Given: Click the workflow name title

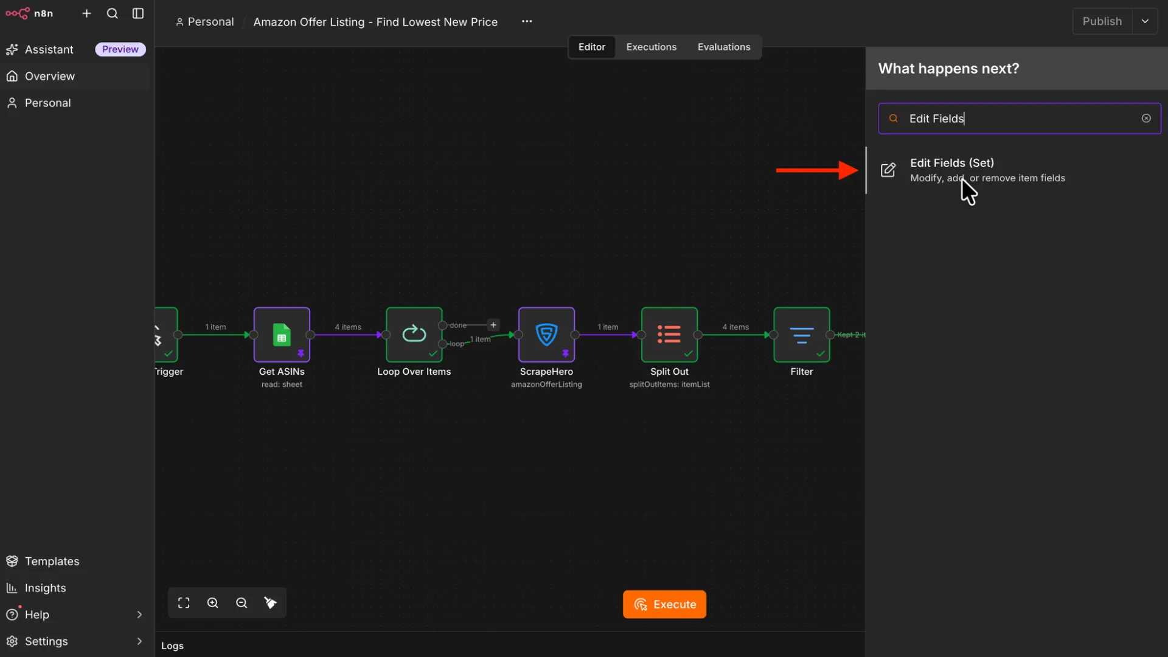Looking at the screenshot, I should [x=375, y=22].
